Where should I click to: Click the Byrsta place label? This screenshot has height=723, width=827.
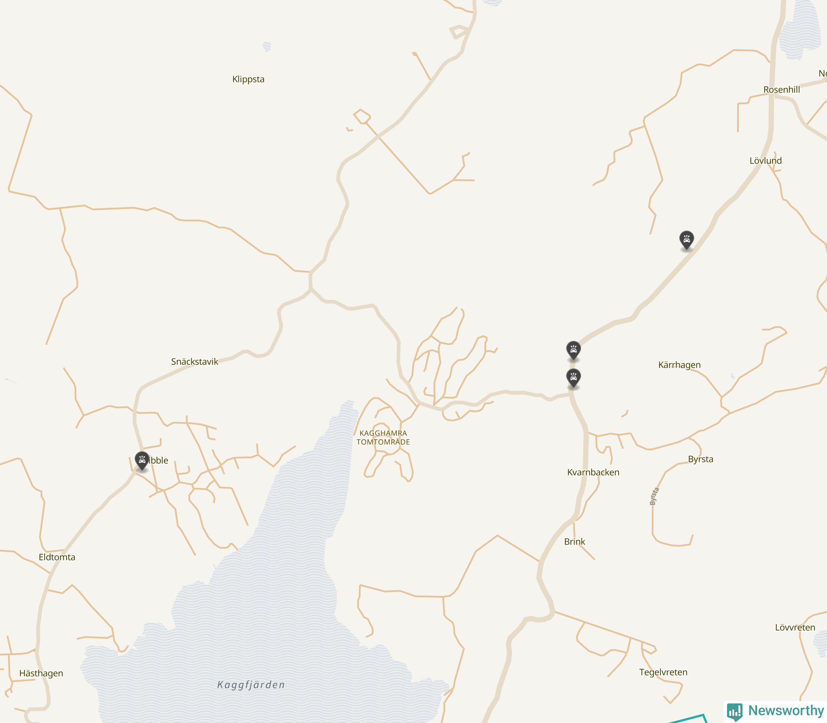[700, 459]
